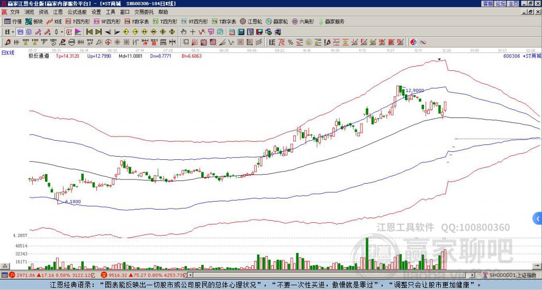542x290 pixels.
Task: Click the 客服 customer service button
Action: tap(487, 4)
